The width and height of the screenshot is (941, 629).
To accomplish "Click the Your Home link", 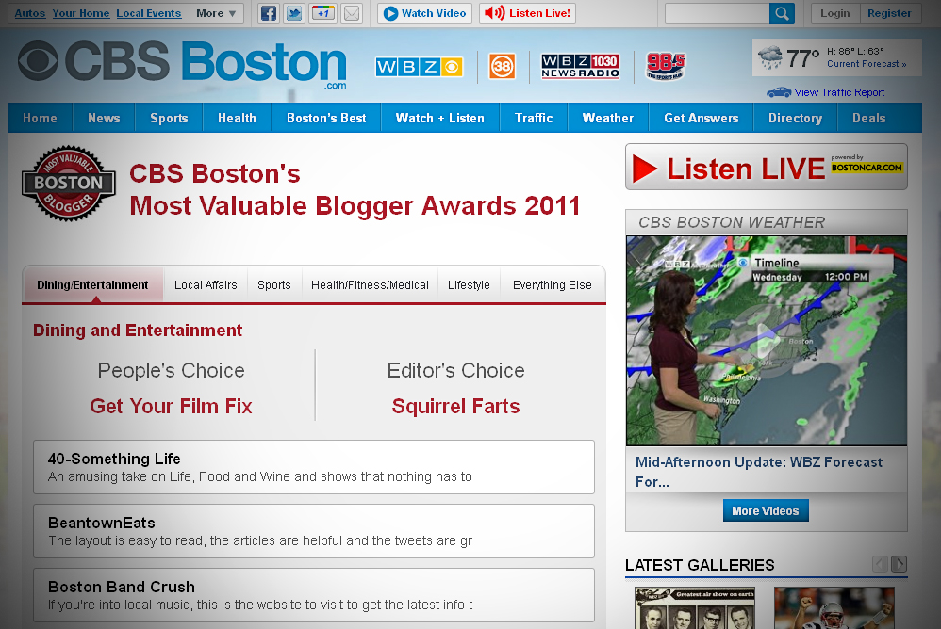I will [x=81, y=13].
